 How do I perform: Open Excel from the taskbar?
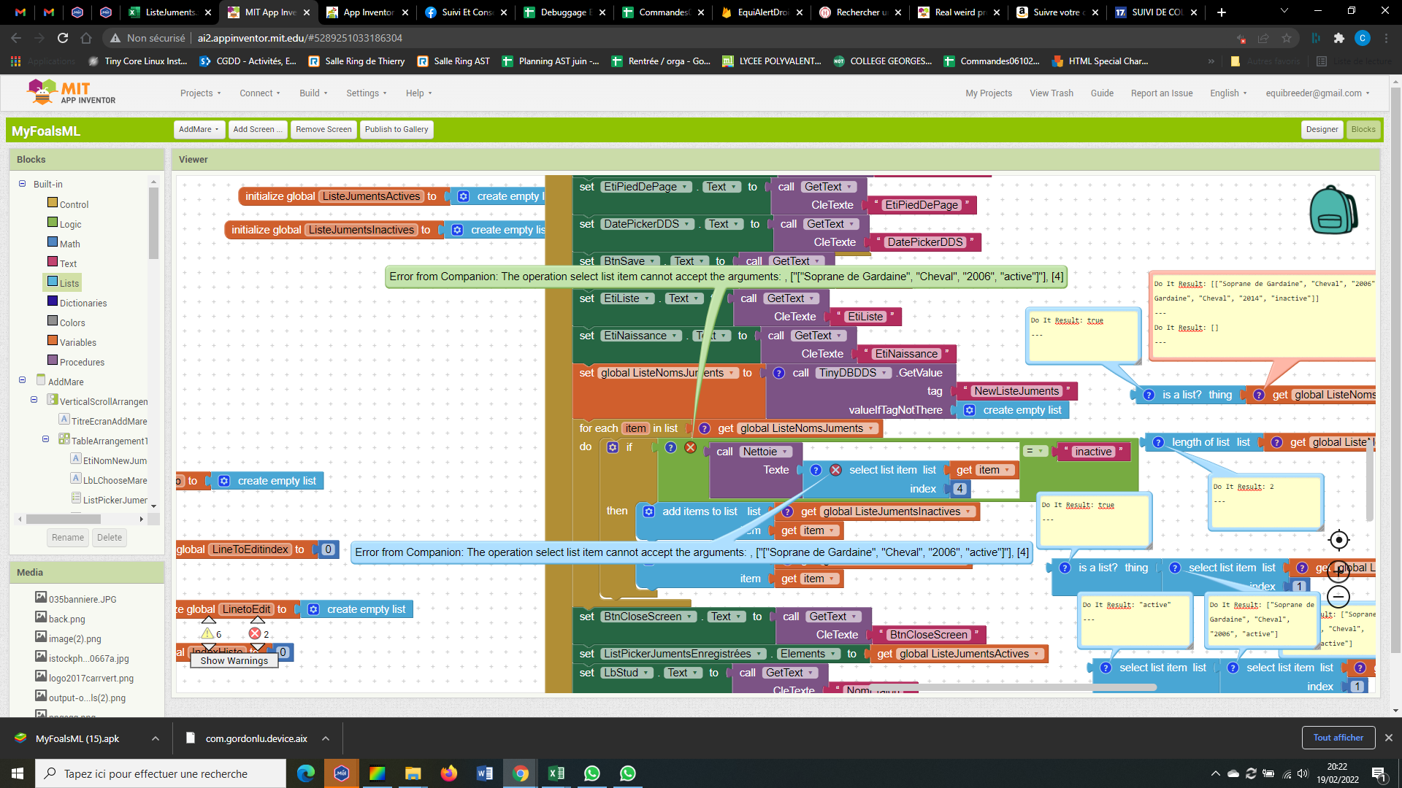pos(556,773)
